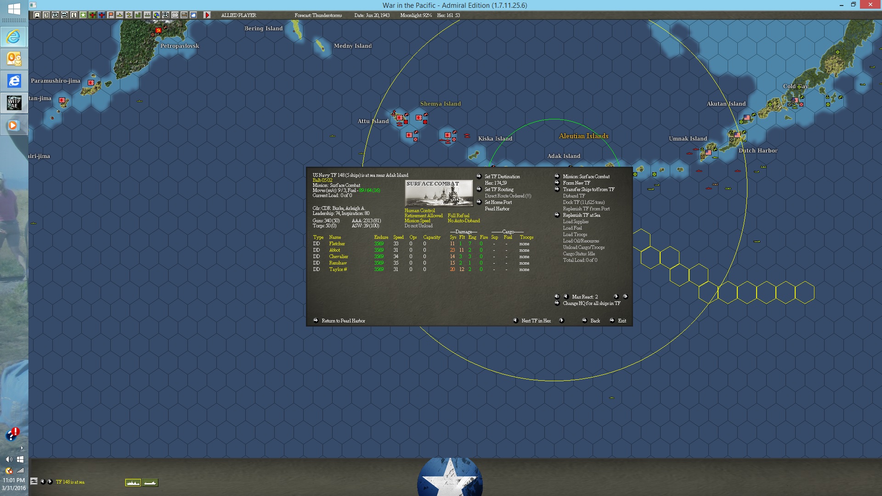Screen dimensions: 882x496
Task: Open destroyer Chevalier ship details
Action: pyautogui.click(x=339, y=257)
